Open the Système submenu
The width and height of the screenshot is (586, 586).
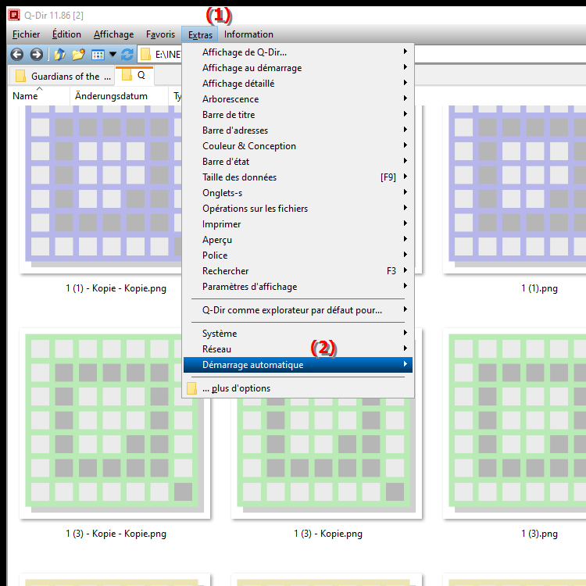pos(298,334)
